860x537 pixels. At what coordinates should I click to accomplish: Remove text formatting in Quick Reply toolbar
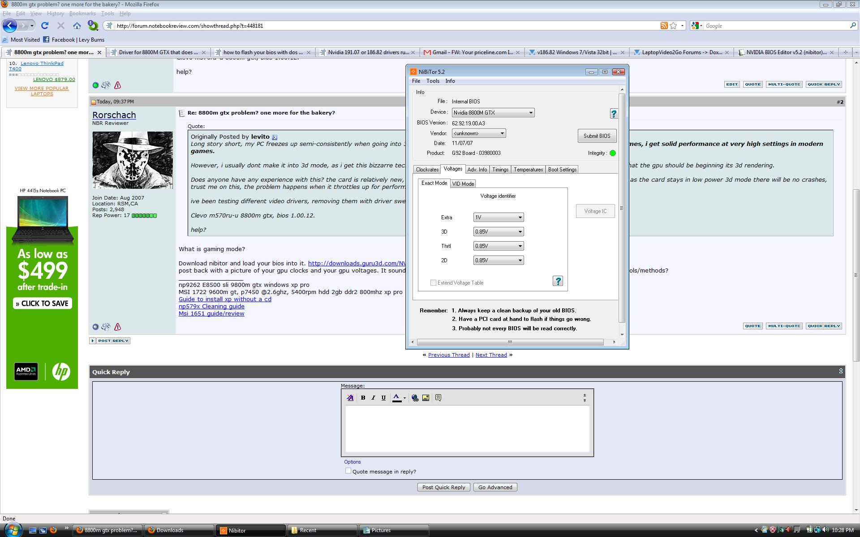tap(350, 397)
